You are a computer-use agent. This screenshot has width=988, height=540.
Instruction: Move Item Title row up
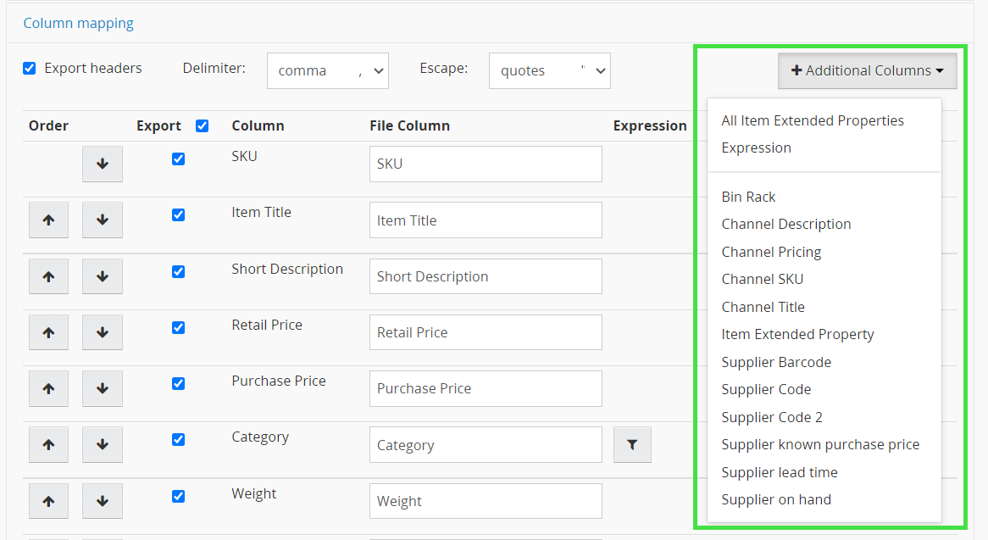click(49, 220)
